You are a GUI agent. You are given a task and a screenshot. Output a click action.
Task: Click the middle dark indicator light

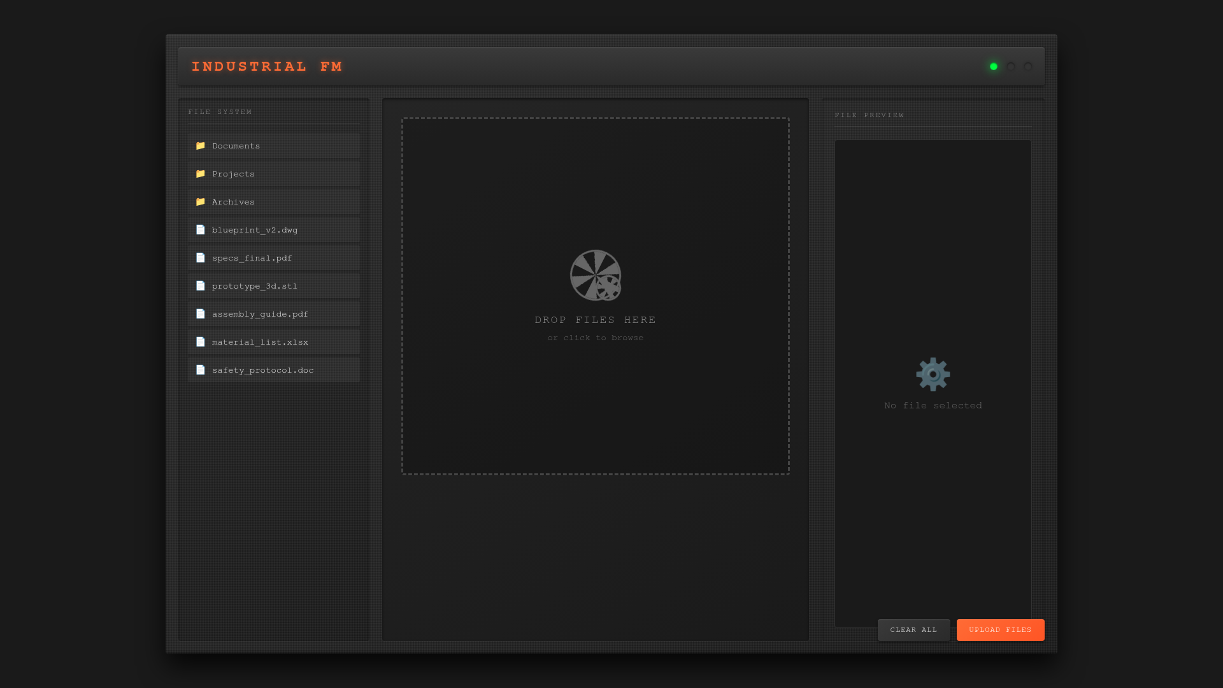coord(1011,67)
